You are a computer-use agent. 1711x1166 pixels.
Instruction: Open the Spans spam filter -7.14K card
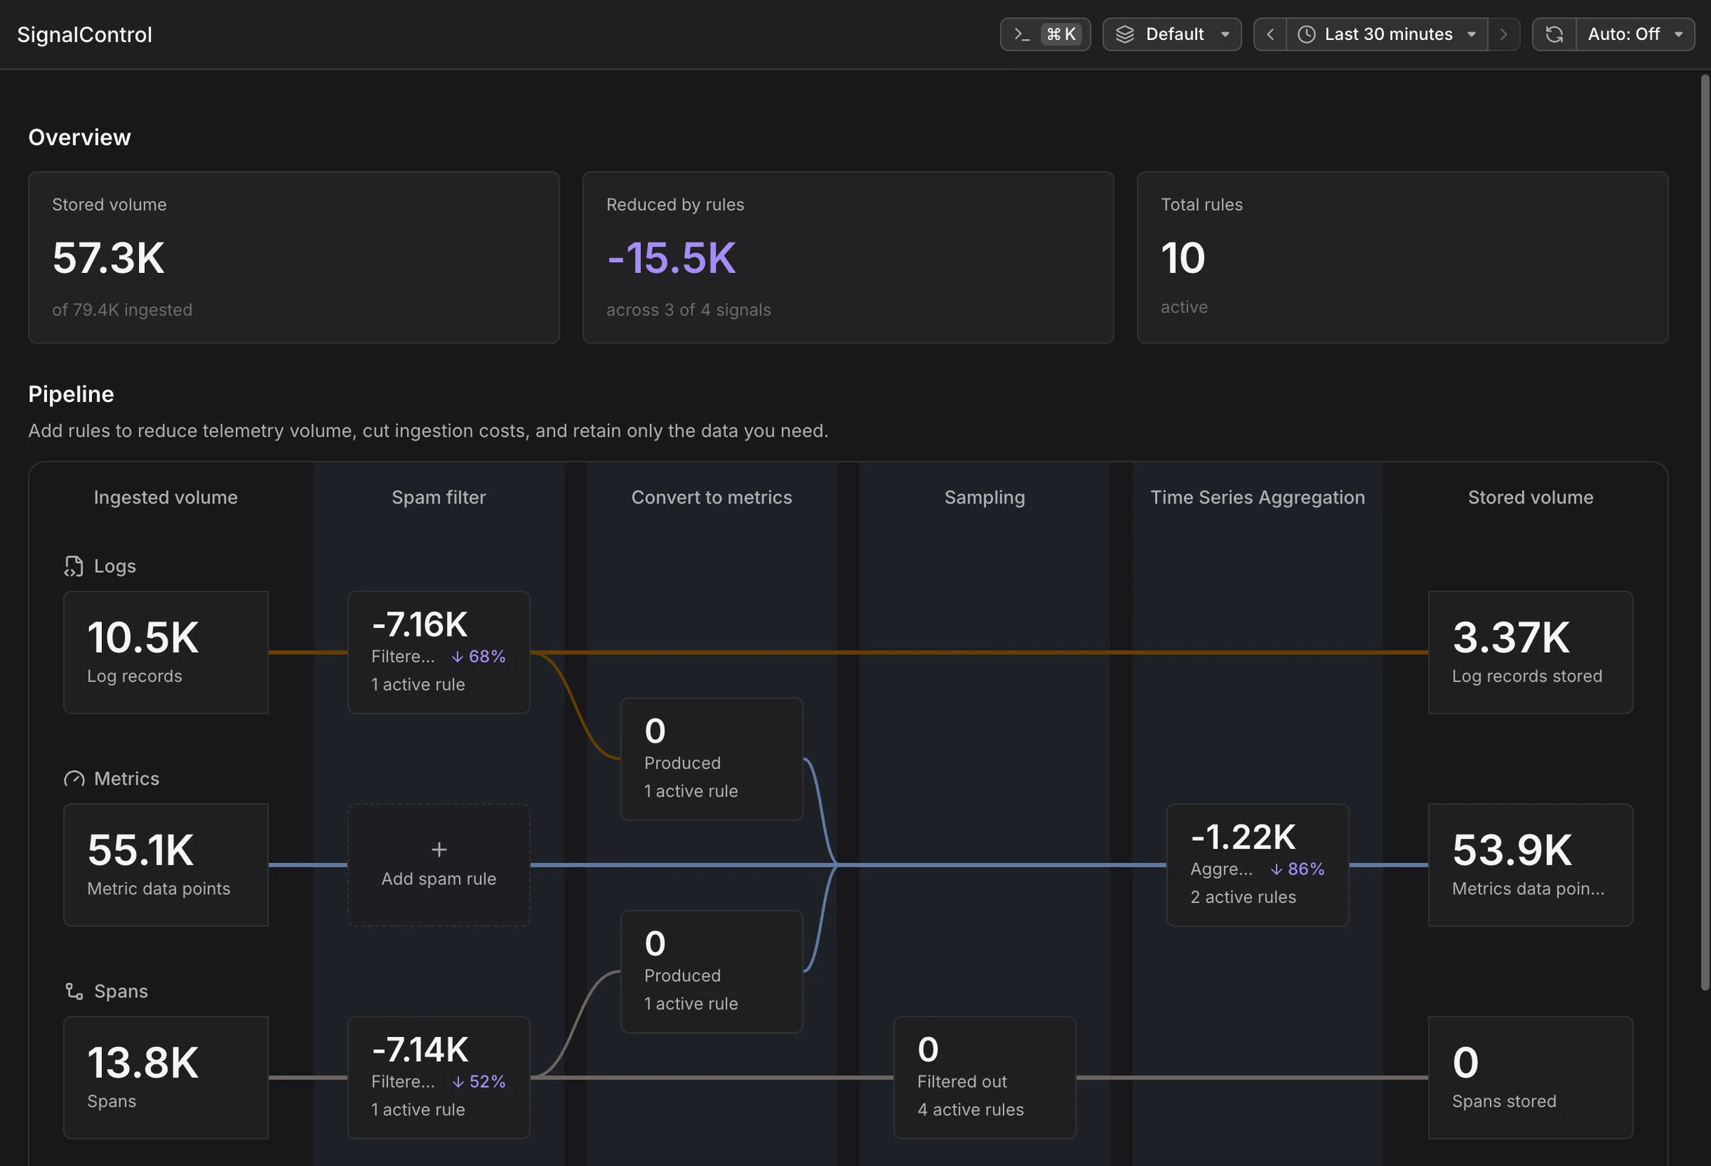pyautogui.click(x=438, y=1078)
